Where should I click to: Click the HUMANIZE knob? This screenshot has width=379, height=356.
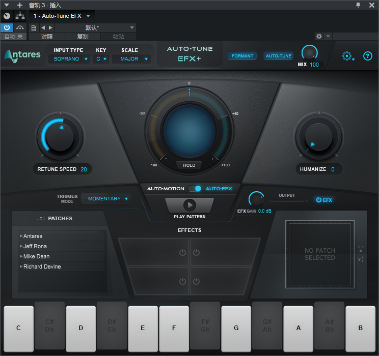tap(318, 137)
